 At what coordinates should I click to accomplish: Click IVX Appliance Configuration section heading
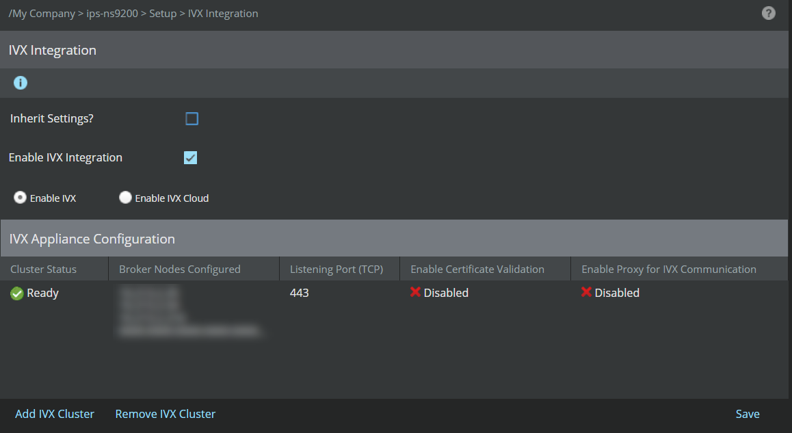click(x=92, y=239)
